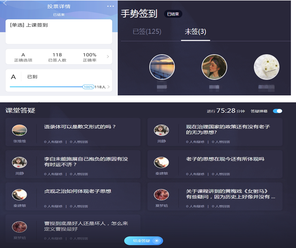Image resolution: width=296 pixels, height=248 pixels.
Task: Open the three-dot menu in 投票详情
Action: (x=110, y=6)
